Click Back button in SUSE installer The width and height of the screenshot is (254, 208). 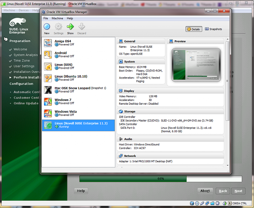223,191
